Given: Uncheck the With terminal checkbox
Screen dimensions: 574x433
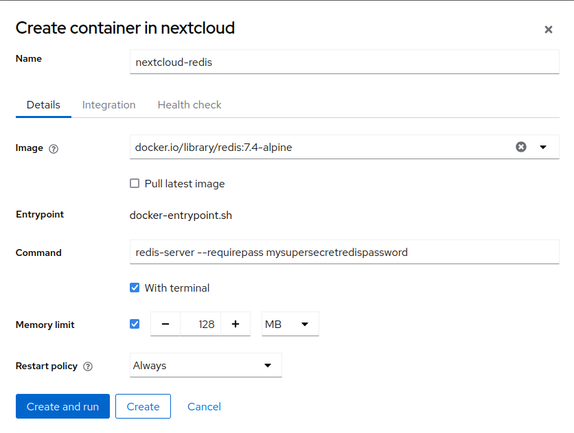Looking at the screenshot, I should tap(135, 288).
